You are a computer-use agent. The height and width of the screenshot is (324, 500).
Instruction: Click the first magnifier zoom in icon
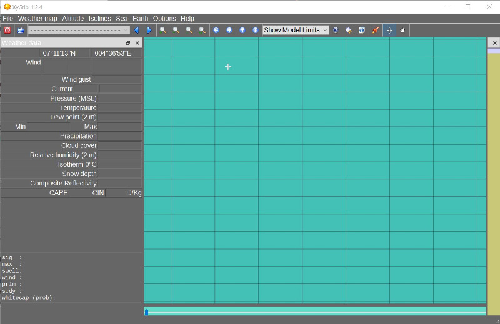[163, 30]
